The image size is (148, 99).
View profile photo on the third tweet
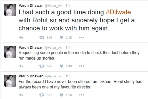[x=10, y=81]
